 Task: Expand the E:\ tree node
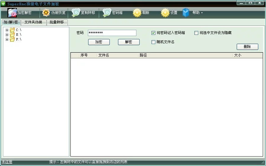pos(7,35)
